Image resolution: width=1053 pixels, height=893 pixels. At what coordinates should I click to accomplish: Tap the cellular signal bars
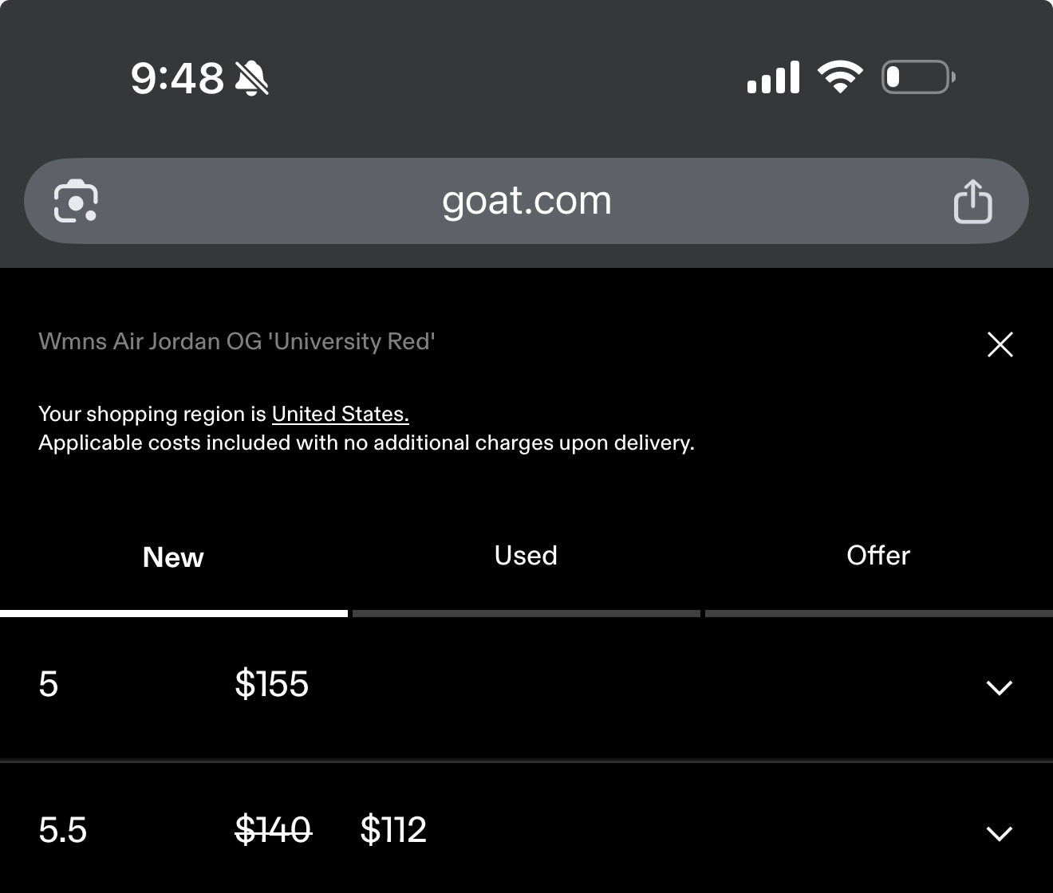[x=773, y=77]
